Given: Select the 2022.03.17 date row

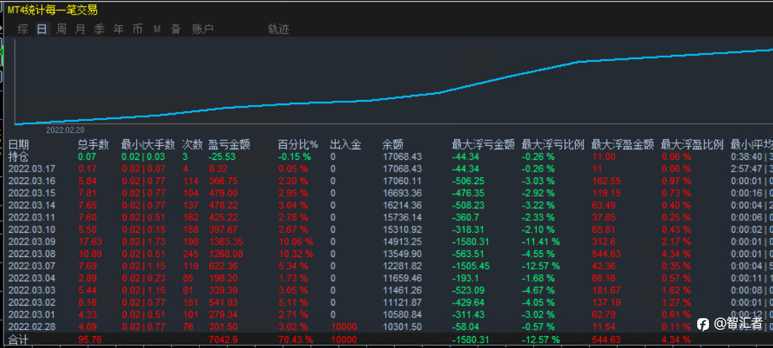Looking at the screenshot, I should [32, 169].
